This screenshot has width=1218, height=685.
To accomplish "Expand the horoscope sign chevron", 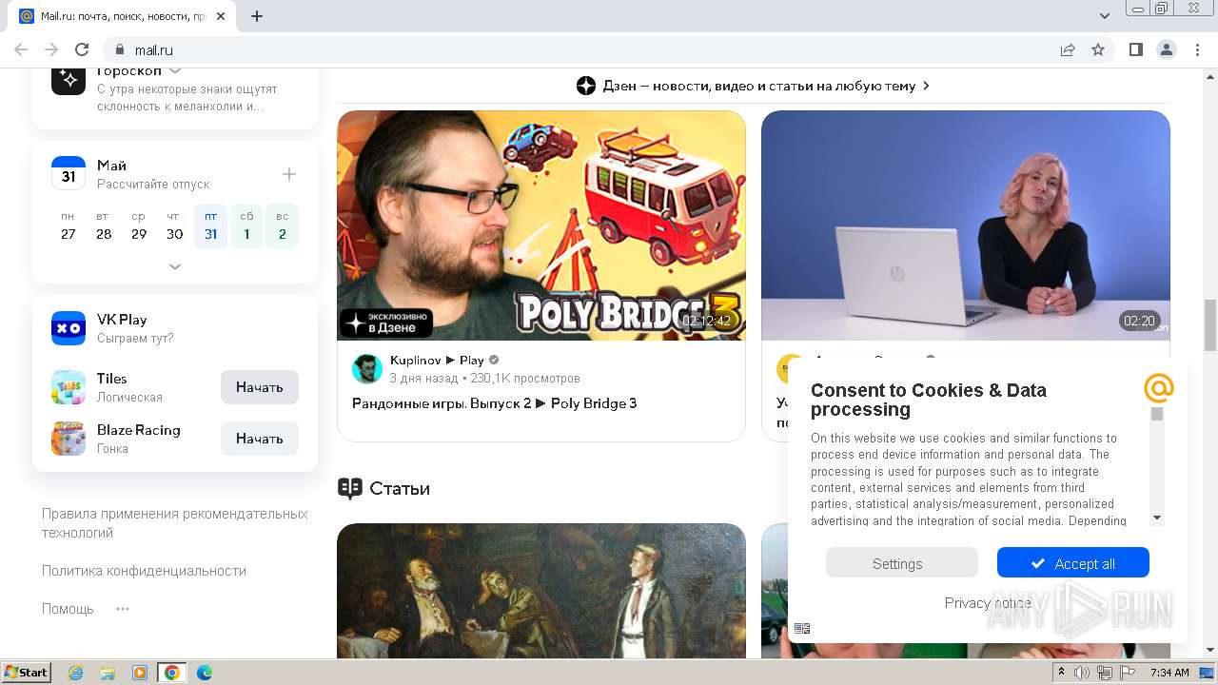I will pyautogui.click(x=175, y=71).
